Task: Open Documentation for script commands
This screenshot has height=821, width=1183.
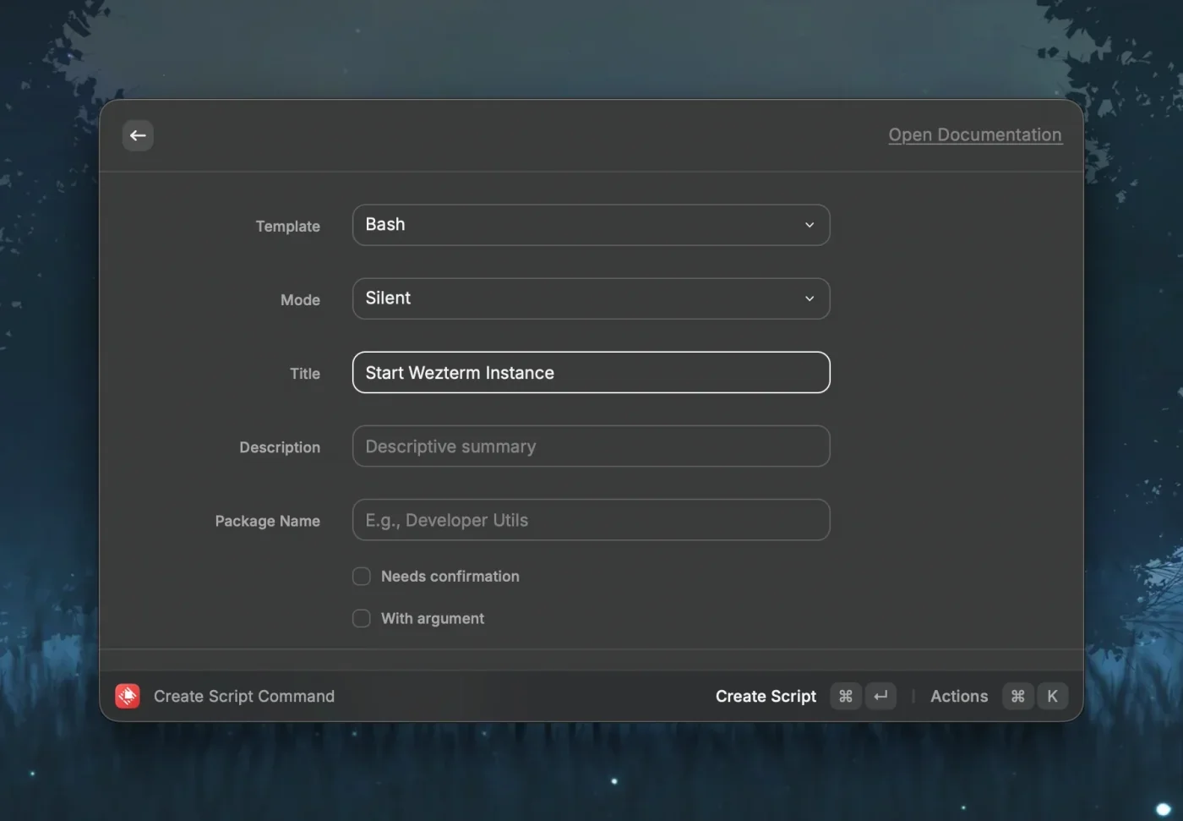Action: coord(975,134)
